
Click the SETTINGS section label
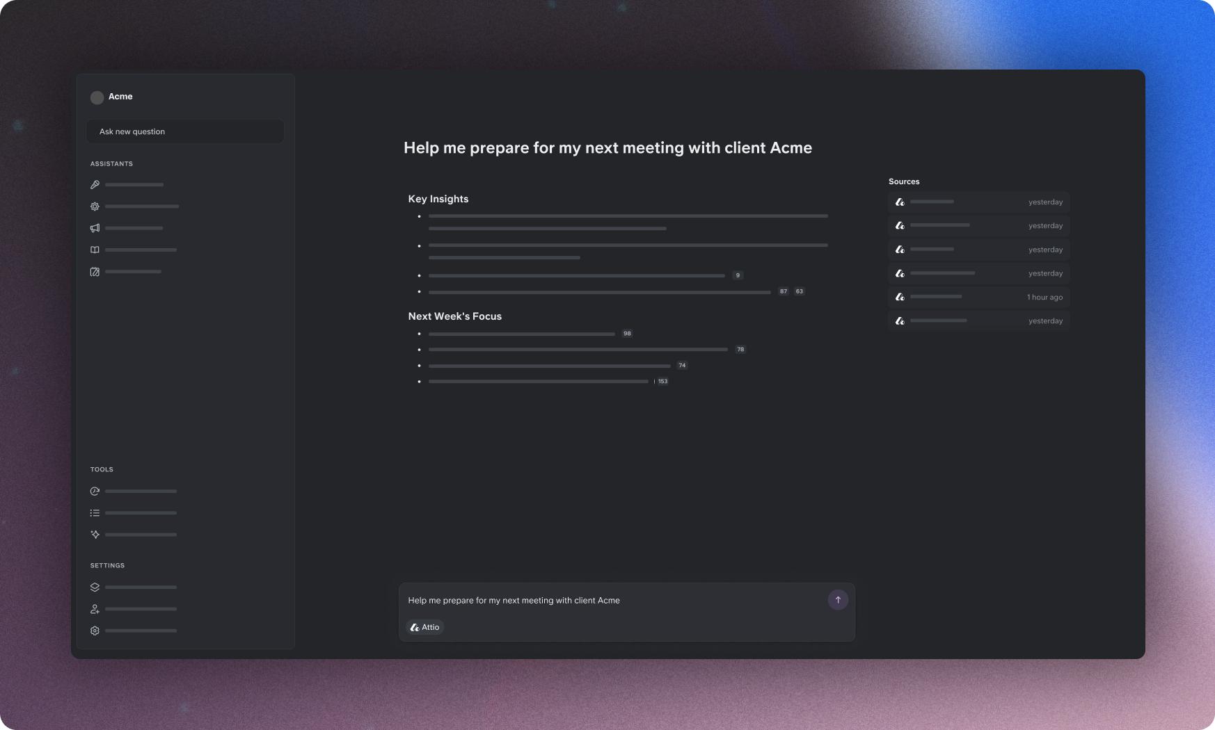coord(107,566)
